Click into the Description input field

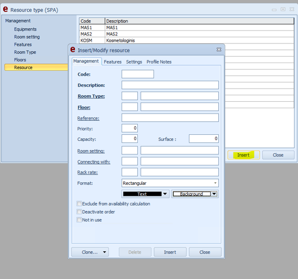[x=170, y=85]
